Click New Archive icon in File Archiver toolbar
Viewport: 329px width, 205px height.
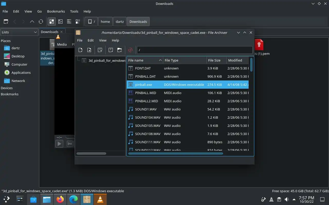(x=80, y=50)
